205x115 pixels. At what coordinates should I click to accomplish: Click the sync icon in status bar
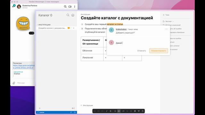pyautogui.click(x=71, y=112)
